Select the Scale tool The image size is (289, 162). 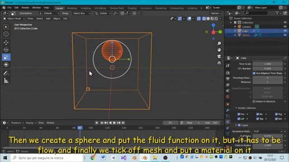(x=6, y=57)
